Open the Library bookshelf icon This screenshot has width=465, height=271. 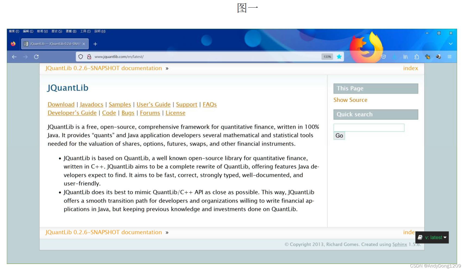[x=405, y=57]
